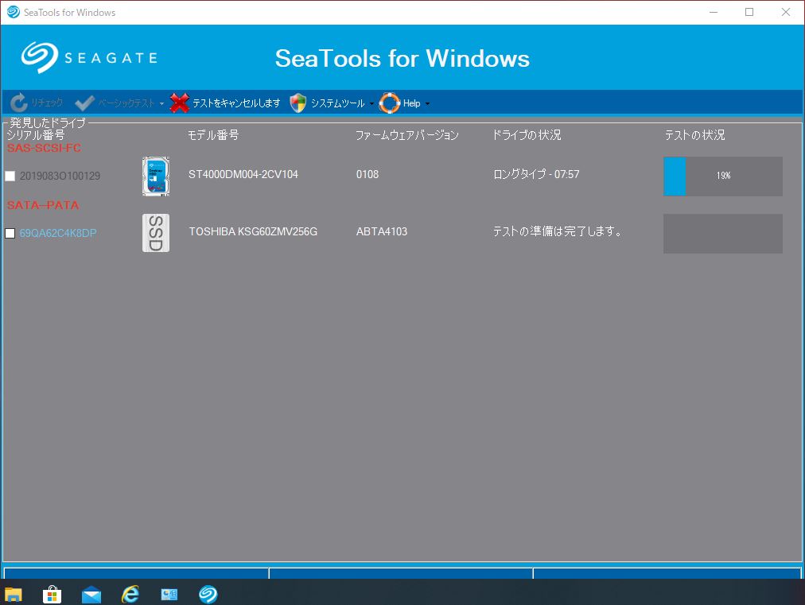Click the 発見したドライブ group box label

point(48,122)
